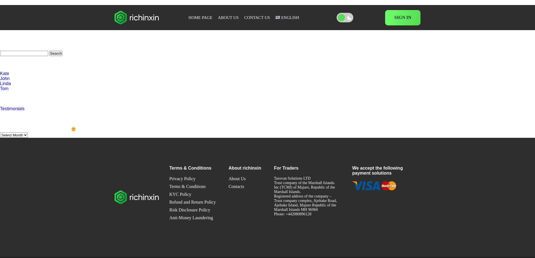The height and width of the screenshot is (258, 535).
Task: Open Terms & Conditions footer link
Action: pos(188,187)
